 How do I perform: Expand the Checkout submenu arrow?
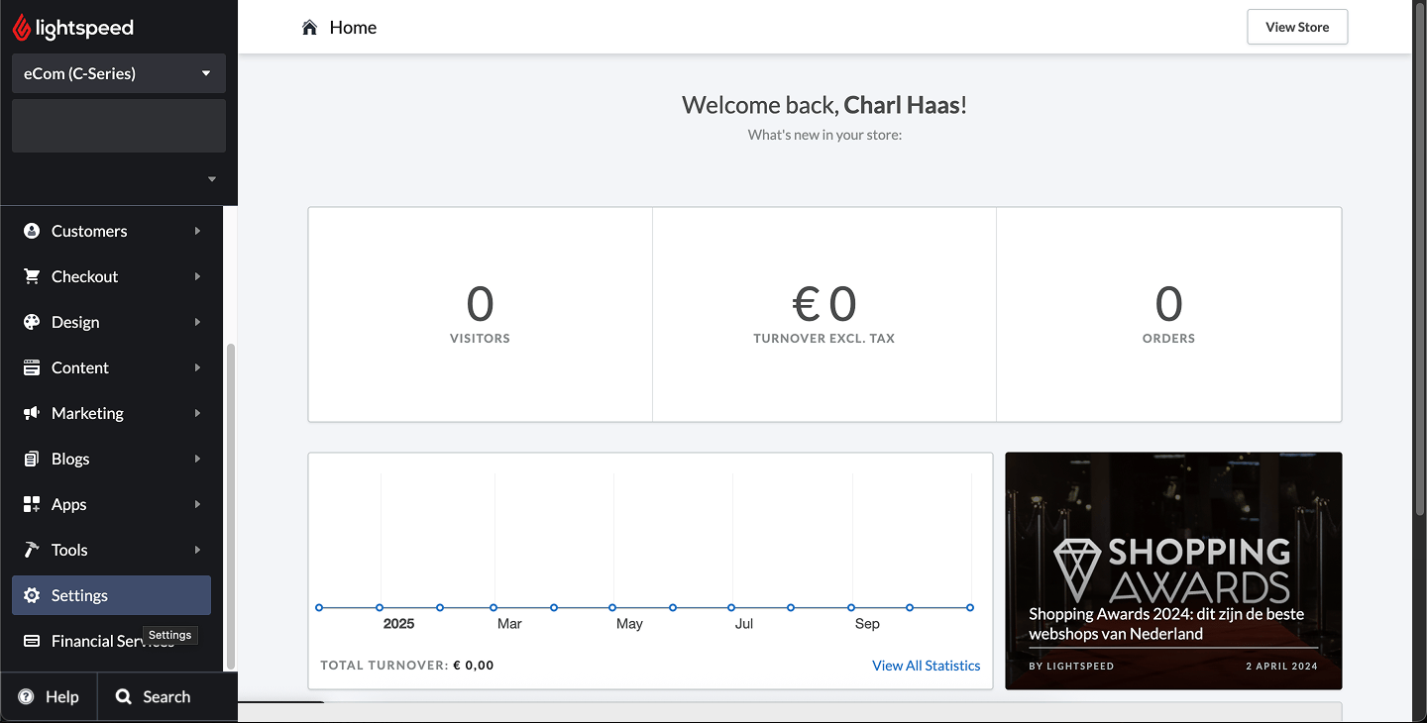pyautogui.click(x=197, y=276)
